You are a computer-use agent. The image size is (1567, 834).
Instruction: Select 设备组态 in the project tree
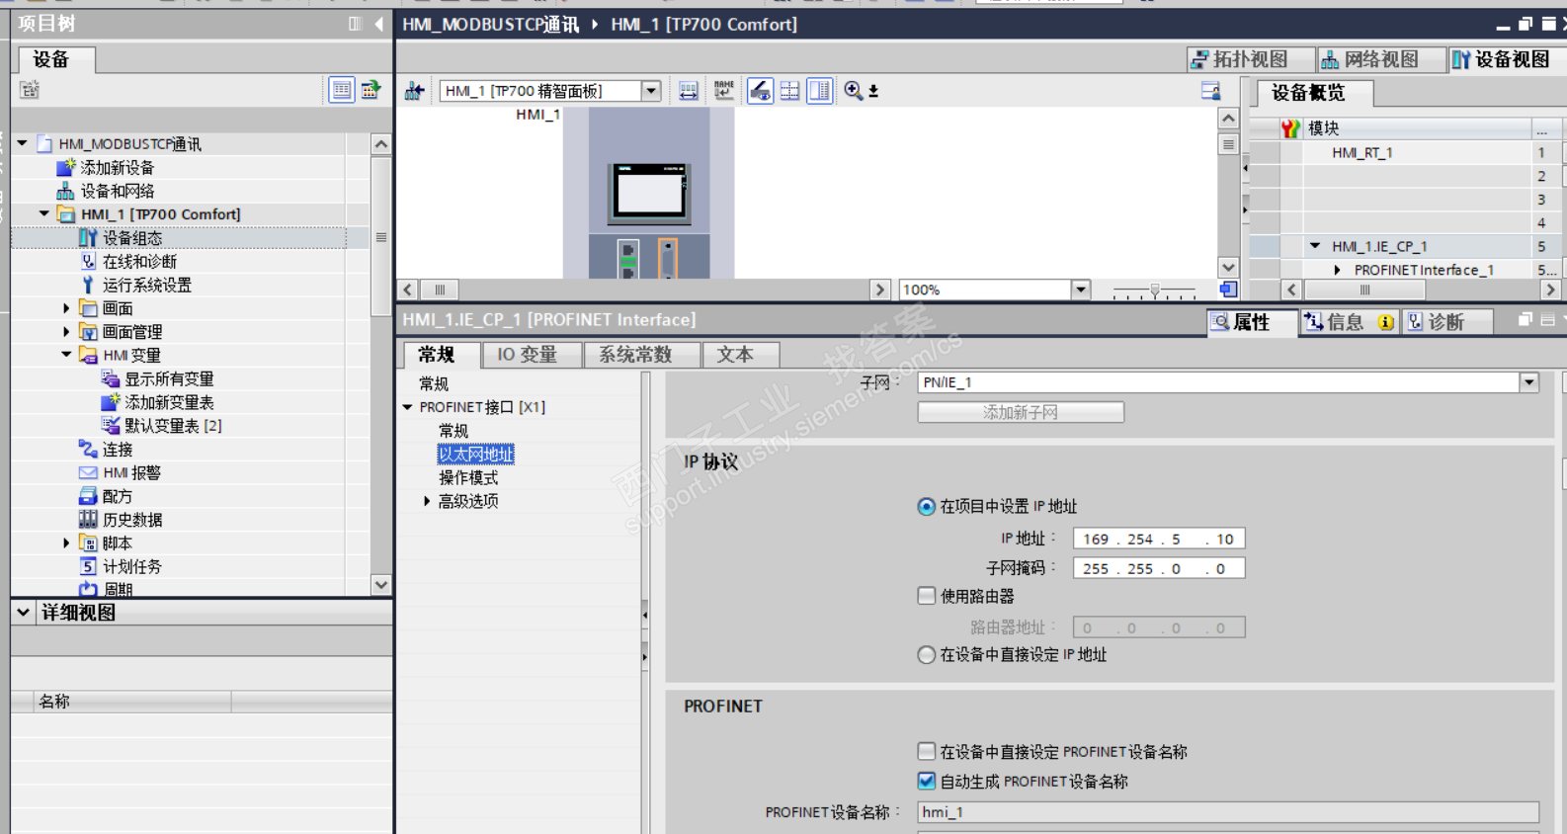132,238
